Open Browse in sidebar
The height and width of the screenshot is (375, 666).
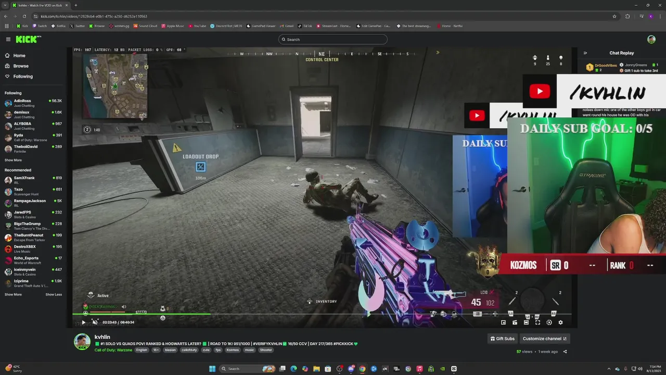[x=21, y=66]
